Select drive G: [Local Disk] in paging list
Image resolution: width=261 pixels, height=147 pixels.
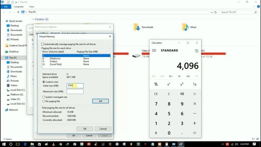(x=76, y=64)
